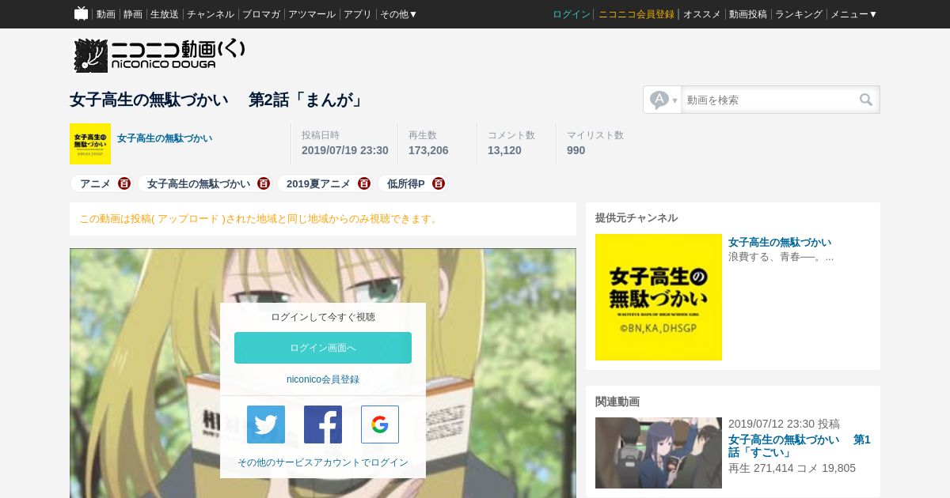Open dictionary icon beside 低所得P tag
Viewport: 950px width, 498px height.
[439, 183]
